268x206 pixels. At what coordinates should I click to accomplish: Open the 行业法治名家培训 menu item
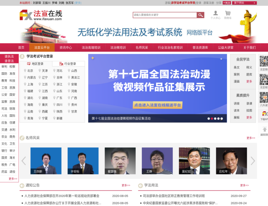click(x=170, y=47)
